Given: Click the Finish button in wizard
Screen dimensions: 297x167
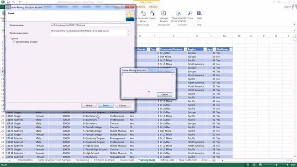Looking at the screenshot, I should 106,105.
